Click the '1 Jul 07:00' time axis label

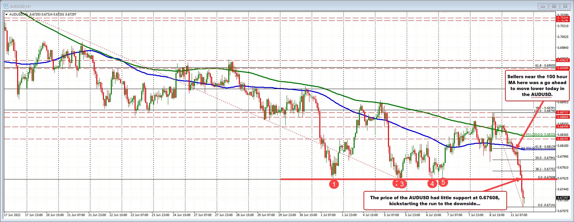(x=328, y=215)
